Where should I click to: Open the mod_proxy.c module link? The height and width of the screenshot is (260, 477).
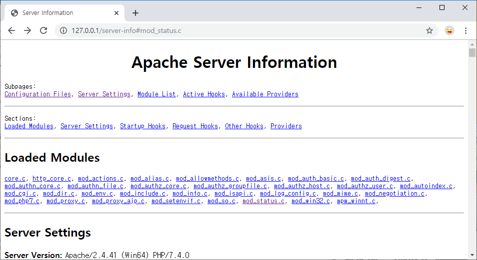[x=65, y=201]
